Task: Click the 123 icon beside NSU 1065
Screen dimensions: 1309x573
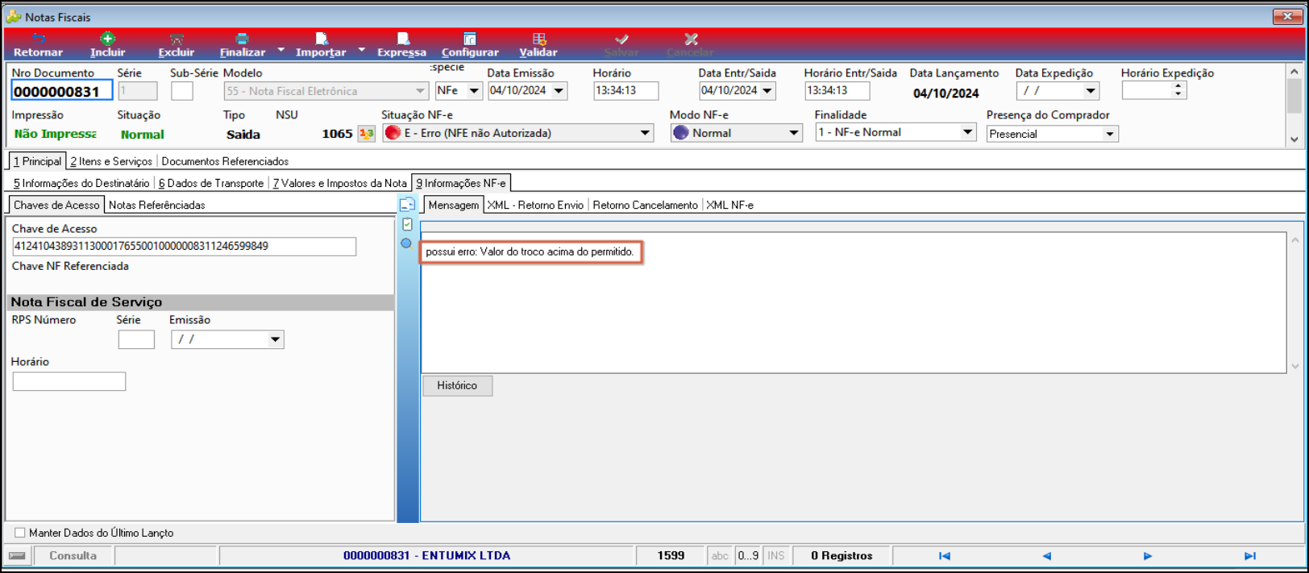Action: pos(367,134)
